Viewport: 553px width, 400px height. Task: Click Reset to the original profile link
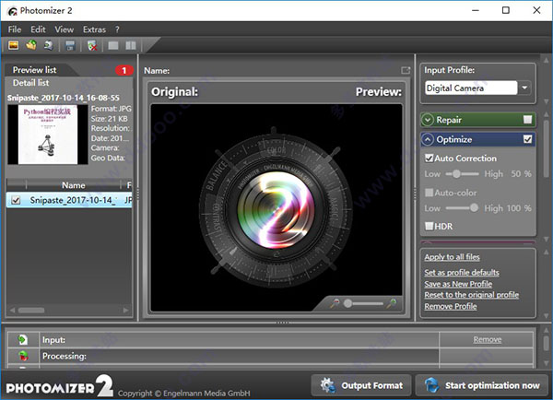[472, 295]
